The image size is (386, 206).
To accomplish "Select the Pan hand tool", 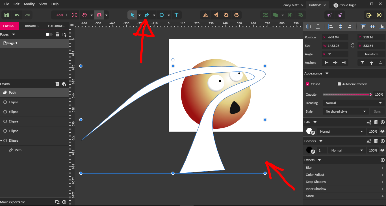I will pos(84,15).
